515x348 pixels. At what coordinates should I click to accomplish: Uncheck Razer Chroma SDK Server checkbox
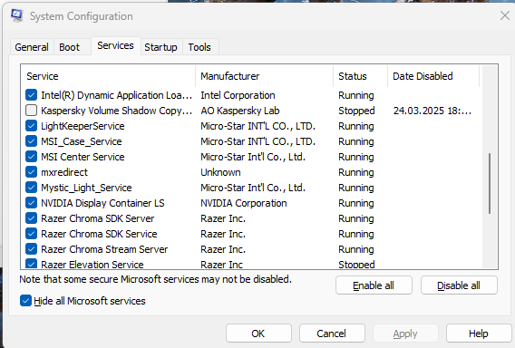pyautogui.click(x=31, y=218)
